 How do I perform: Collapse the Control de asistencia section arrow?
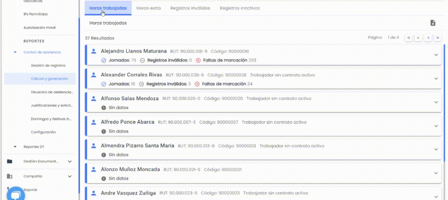[x=15, y=52]
